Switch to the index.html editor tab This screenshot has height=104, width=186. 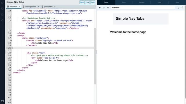tap(14, 7)
